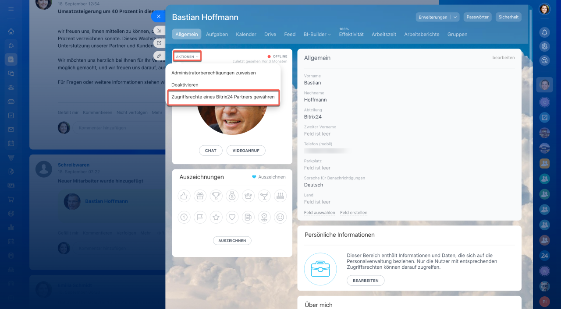Viewport: 561px width, 309px height.
Task: Select the birthday cake award icon
Action: pos(280,196)
